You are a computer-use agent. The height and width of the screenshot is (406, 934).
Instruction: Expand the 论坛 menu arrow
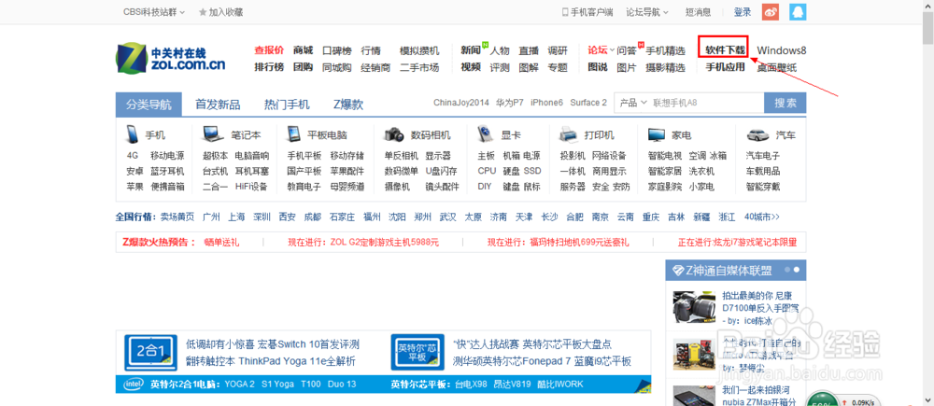(x=612, y=50)
